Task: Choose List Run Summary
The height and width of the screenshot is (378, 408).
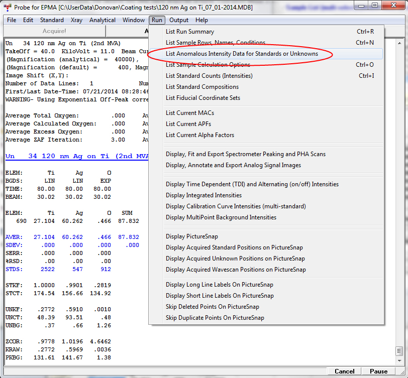Action: (x=190, y=32)
